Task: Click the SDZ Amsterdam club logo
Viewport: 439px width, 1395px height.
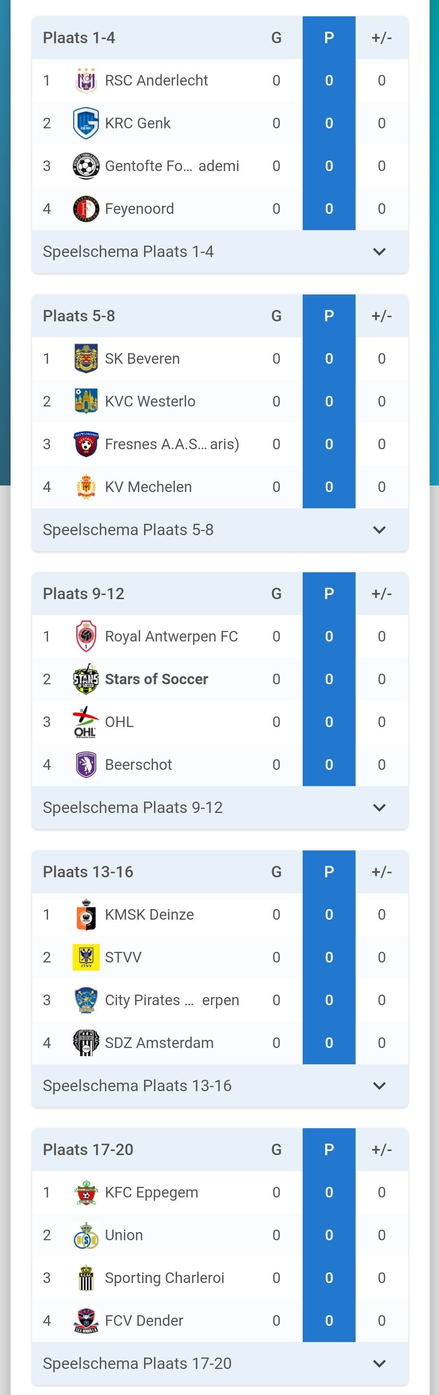Action: pos(86,1043)
